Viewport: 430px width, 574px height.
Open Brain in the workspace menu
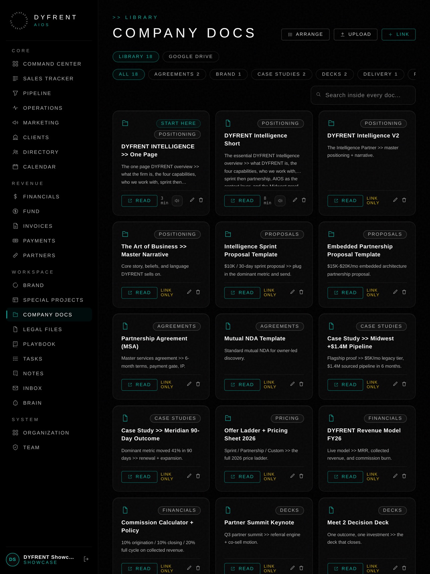(x=49, y=403)
